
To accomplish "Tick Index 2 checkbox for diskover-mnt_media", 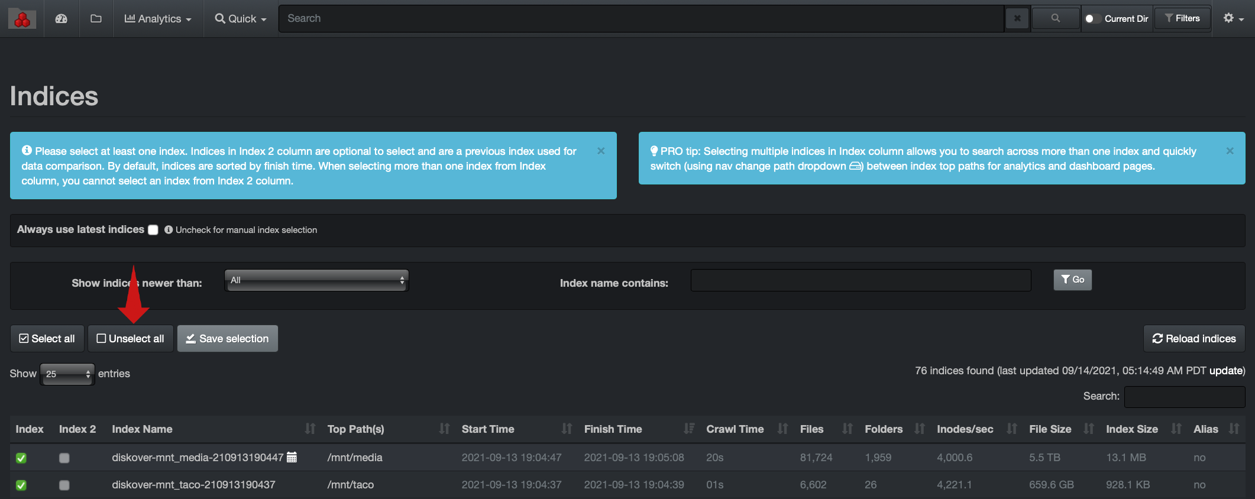I will (x=64, y=458).
